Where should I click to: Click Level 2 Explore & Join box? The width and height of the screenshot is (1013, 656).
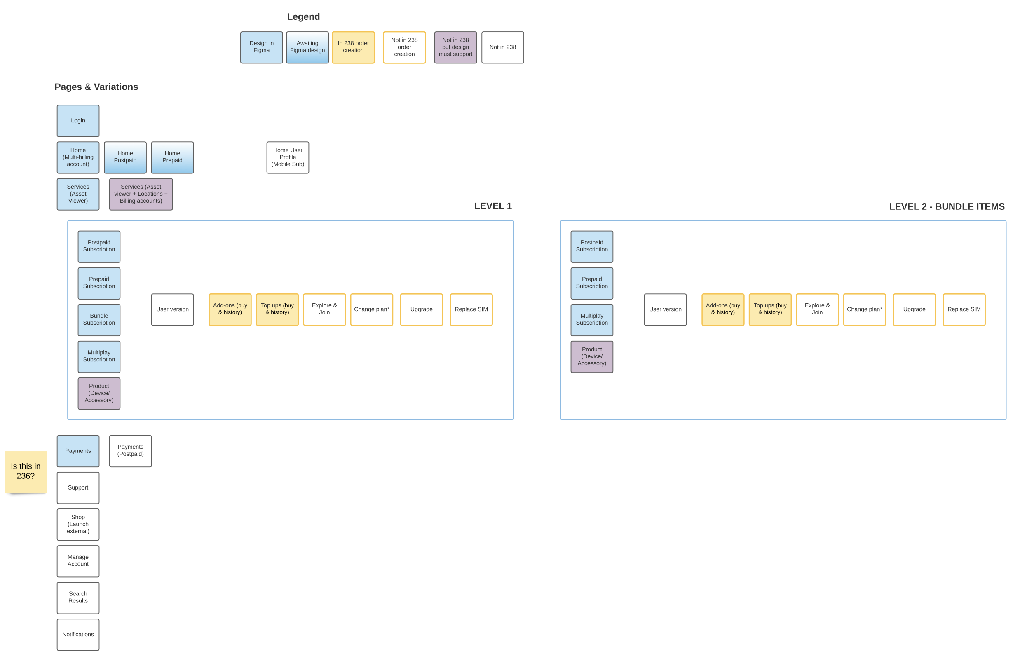pos(817,309)
